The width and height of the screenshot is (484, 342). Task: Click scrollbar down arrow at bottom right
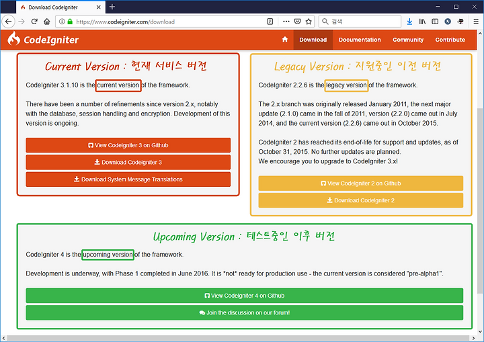point(480,332)
